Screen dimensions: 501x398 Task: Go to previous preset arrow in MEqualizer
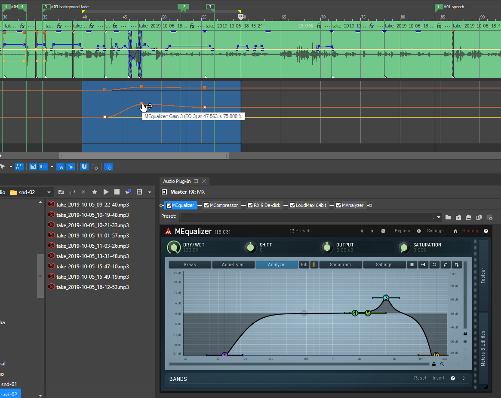[x=362, y=231]
